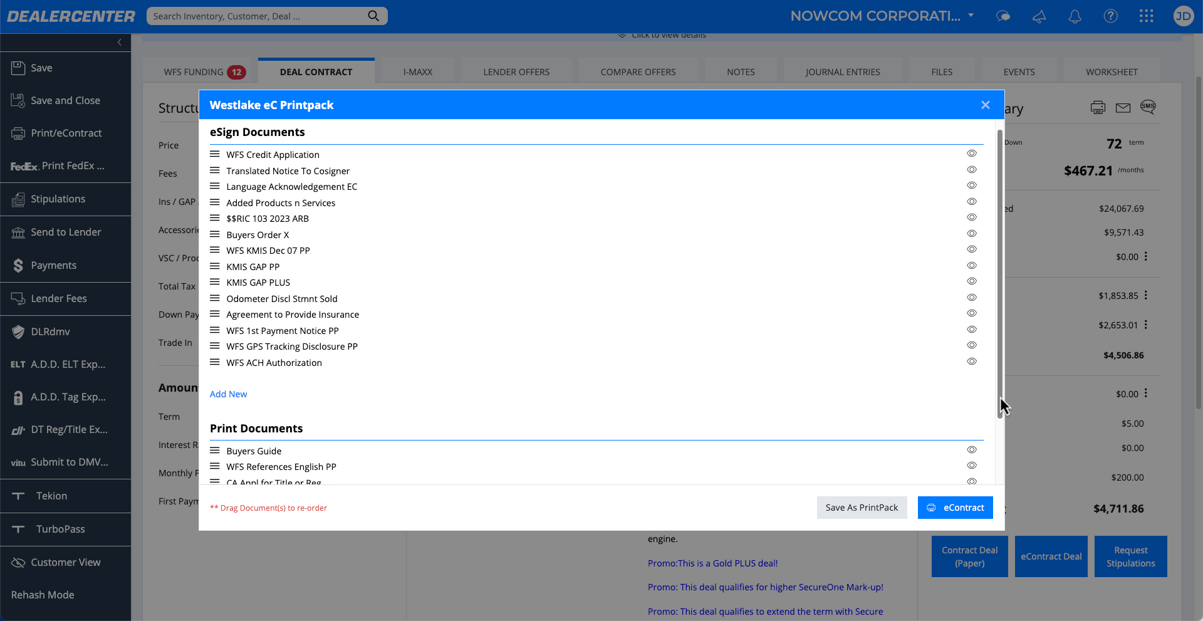Open A.D.D. Tag Export option
Viewport: 1203px width, 621px height.
click(65, 397)
